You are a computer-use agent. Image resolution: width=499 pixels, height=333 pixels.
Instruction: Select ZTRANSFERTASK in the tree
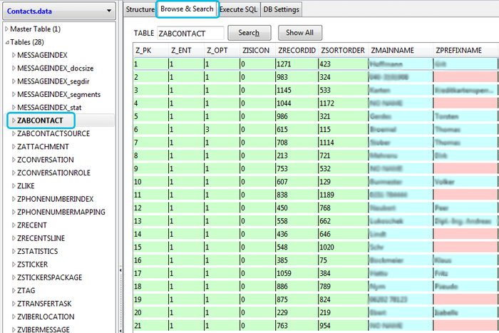point(44,303)
